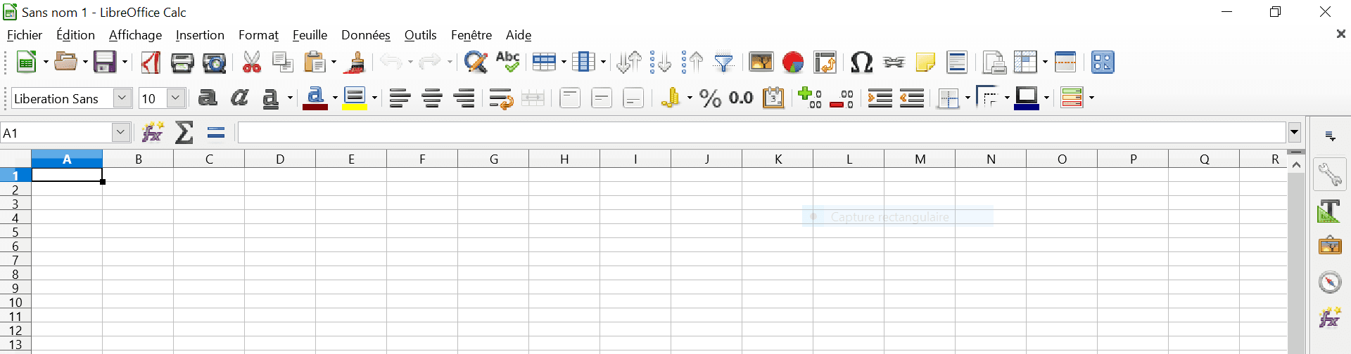This screenshot has width=1351, height=354.
Task: Open font name dropdown arrow
Action: point(122,98)
